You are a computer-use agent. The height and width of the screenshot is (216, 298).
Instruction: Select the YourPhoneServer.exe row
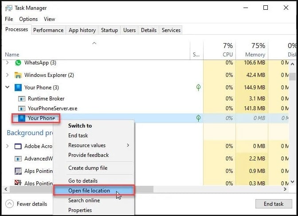pos(145,108)
